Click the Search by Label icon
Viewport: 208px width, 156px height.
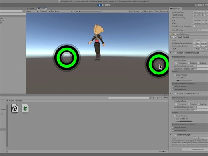click(x=158, y=98)
